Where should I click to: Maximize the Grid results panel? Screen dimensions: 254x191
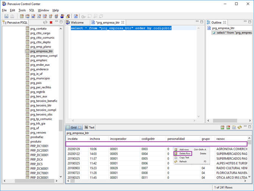[x=250, y=127]
